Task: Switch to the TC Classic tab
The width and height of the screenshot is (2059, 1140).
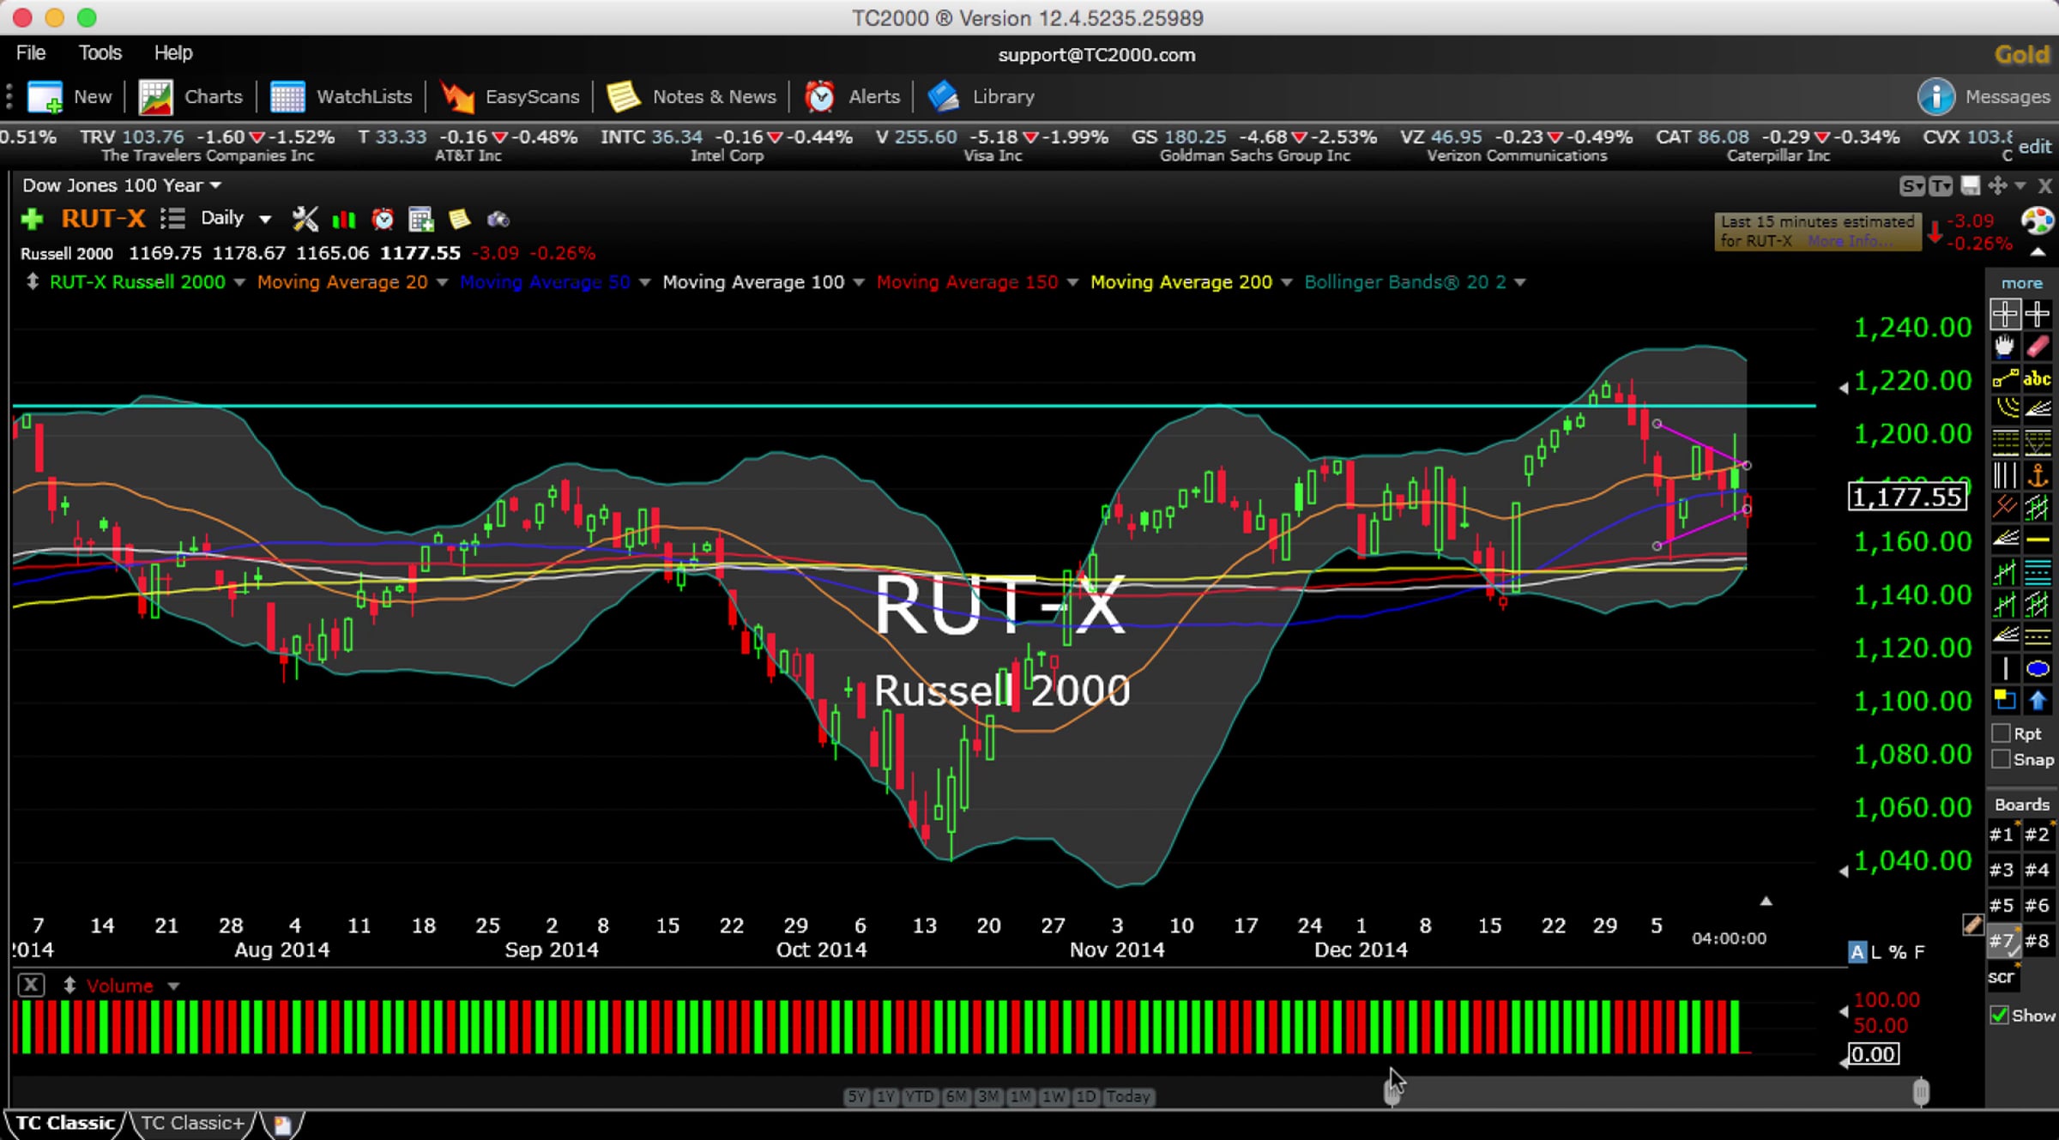Action: (x=65, y=1123)
